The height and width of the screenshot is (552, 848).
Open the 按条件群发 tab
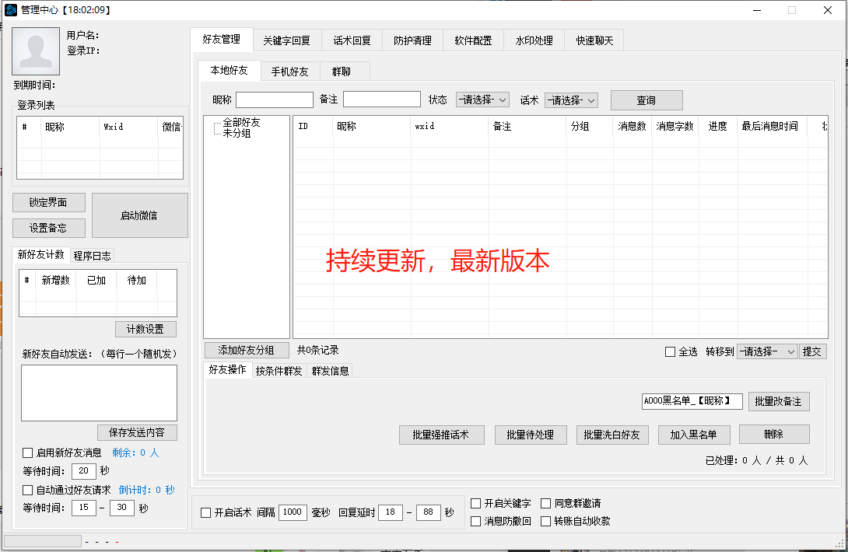click(x=279, y=371)
